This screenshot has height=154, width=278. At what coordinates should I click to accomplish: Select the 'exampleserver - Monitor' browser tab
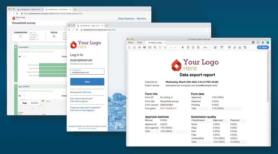tap(30, 9)
